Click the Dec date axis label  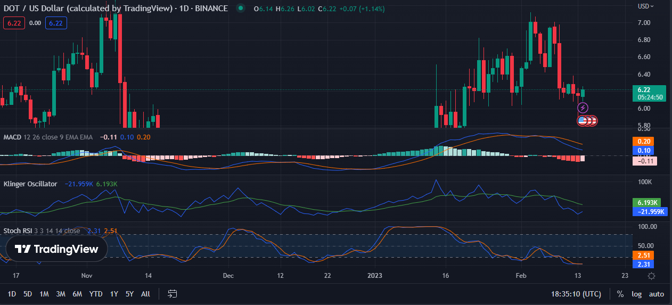(228, 276)
